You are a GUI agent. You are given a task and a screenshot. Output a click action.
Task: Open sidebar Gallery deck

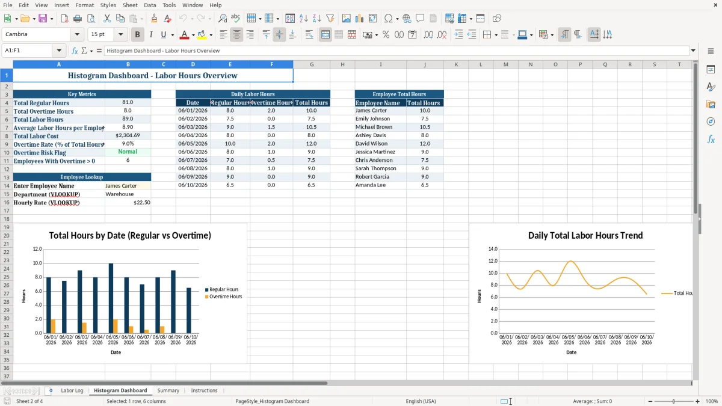(711, 105)
